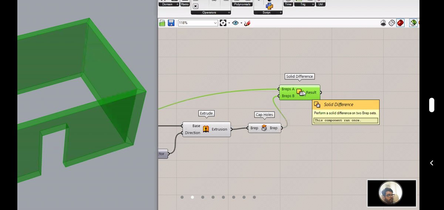
Task: Click the Solid Difference component icon
Action: click(x=300, y=92)
